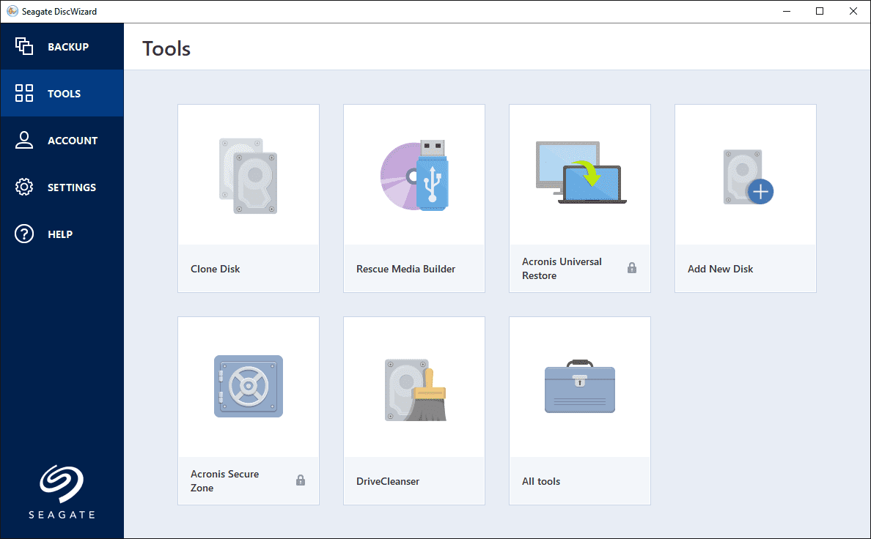Click the Acronis Secure Zone safe icon
This screenshot has height=539, width=871.
click(249, 386)
